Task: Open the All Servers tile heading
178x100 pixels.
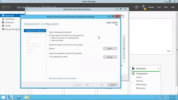Action: click(141, 69)
